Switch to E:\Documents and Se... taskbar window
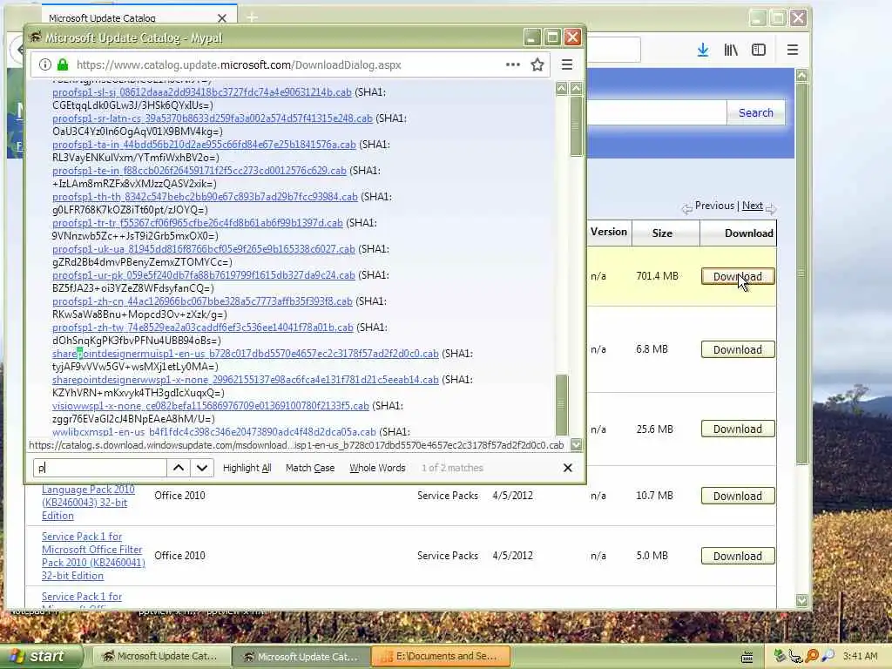892x669 pixels. click(440, 657)
